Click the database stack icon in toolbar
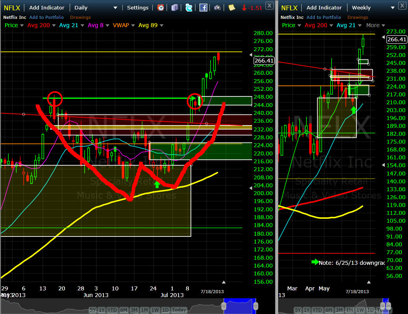The height and width of the screenshot is (314, 408). (175, 7)
